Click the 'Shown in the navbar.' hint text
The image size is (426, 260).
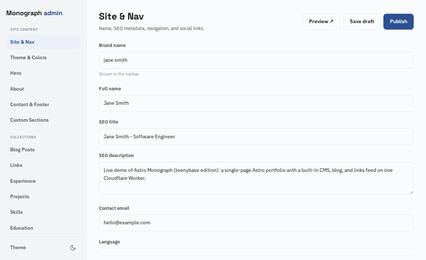[119, 74]
